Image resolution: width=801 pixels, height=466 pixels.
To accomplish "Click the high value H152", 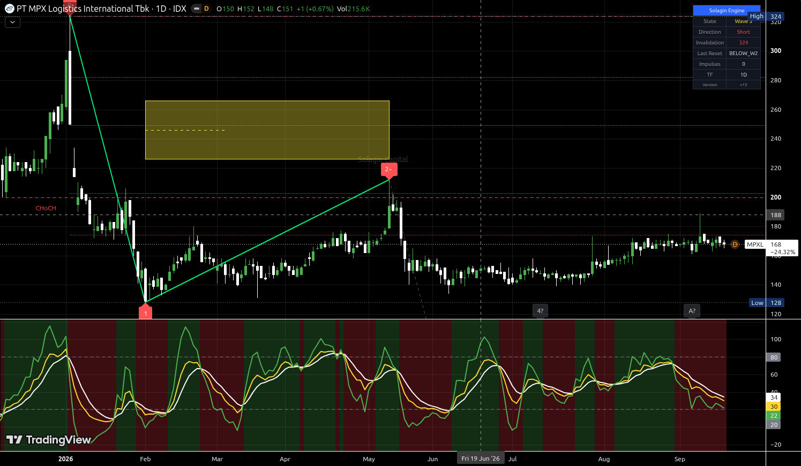I will point(246,9).
